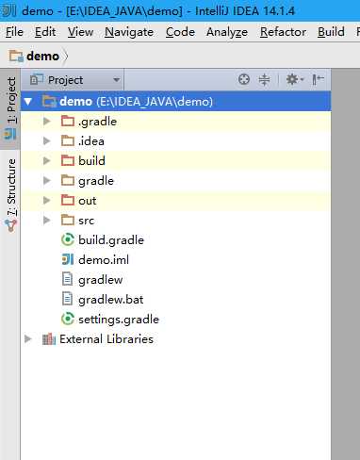The image size is (360, 460).
Task: Open the Edit menu
Action: [45, 32]
